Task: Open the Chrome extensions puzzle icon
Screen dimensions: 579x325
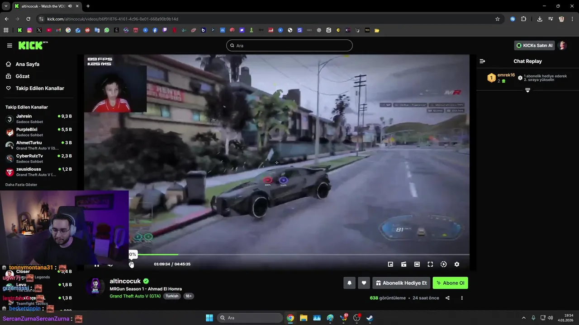Action: click(524, 19)
